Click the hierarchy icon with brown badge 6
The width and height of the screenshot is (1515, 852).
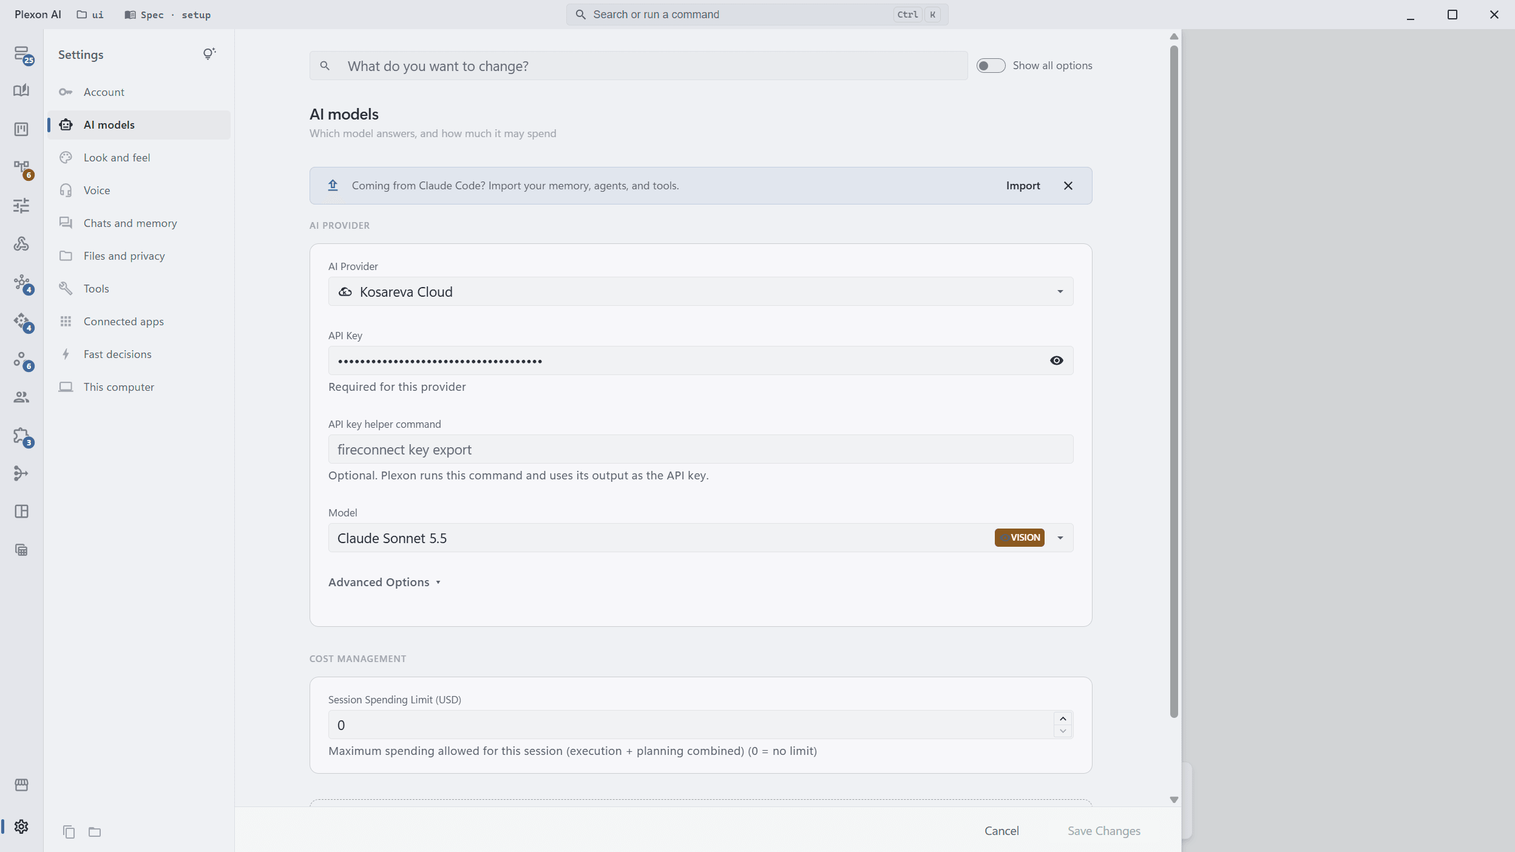tap(22, 168)
